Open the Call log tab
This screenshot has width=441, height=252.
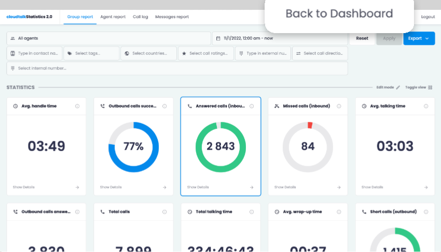pos(141,17)
